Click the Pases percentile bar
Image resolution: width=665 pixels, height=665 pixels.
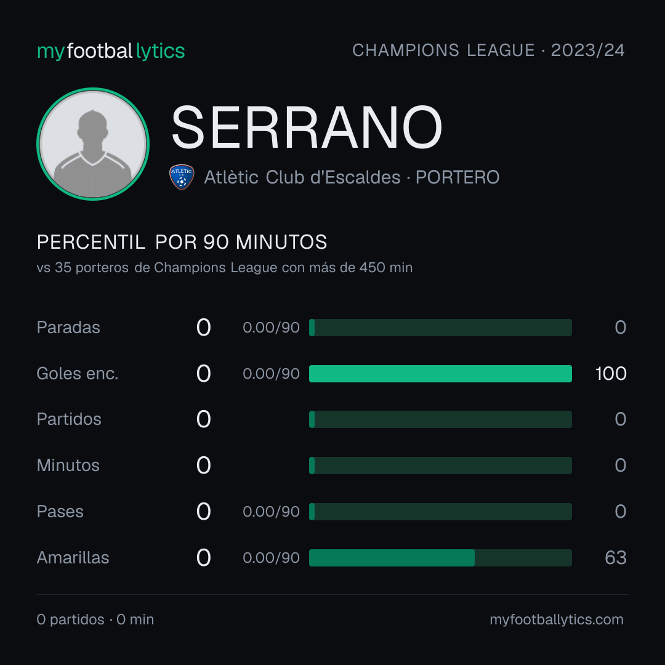440,512
